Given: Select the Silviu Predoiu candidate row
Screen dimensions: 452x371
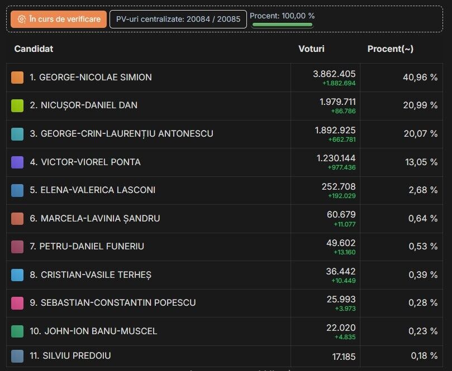Looking at the screenshot, I should click(x=225, y=356).
